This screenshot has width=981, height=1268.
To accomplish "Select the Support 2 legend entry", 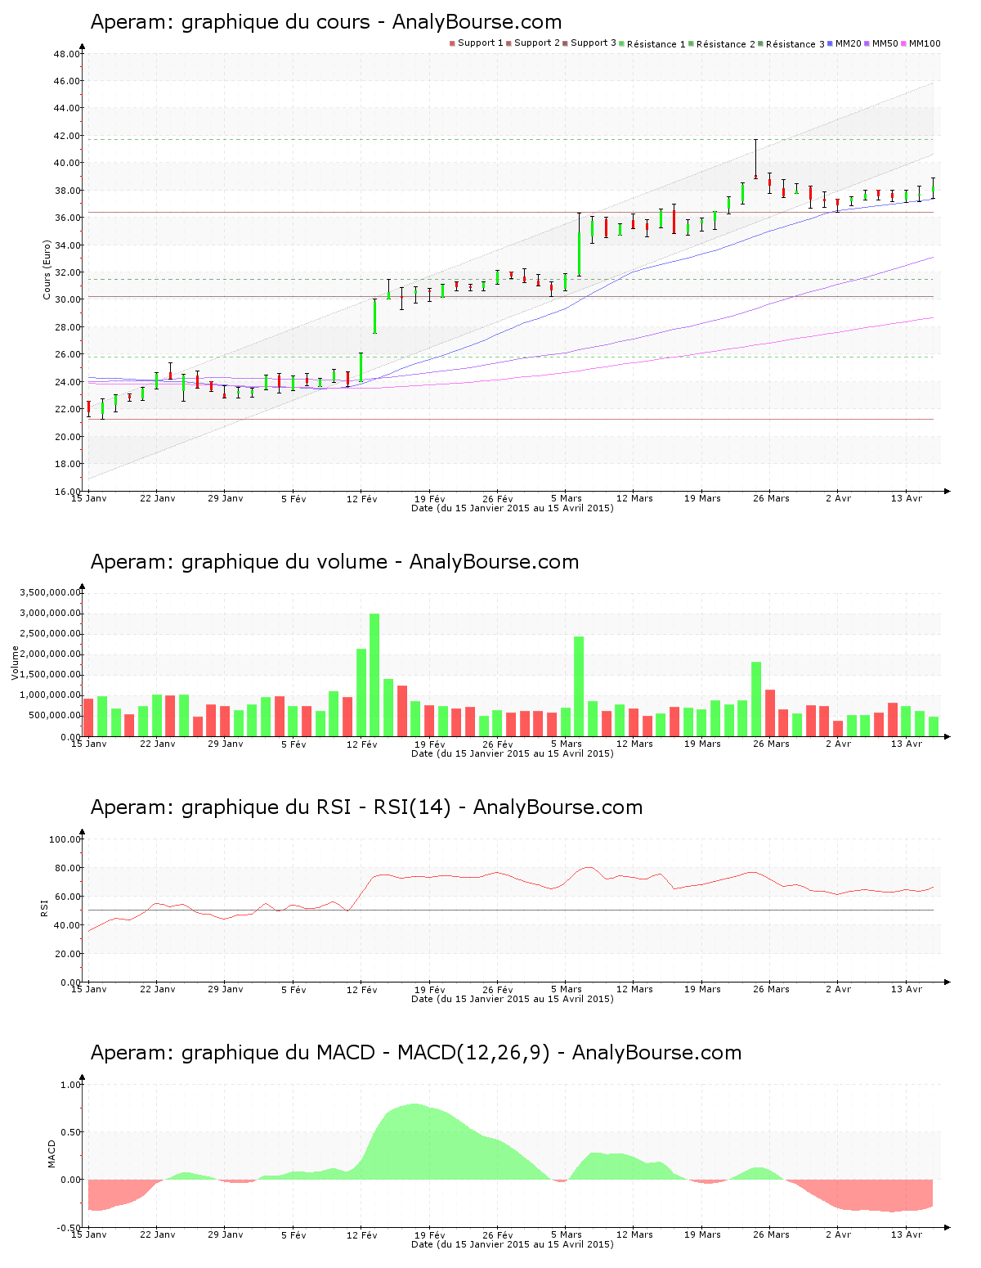I will coord(533,43).
